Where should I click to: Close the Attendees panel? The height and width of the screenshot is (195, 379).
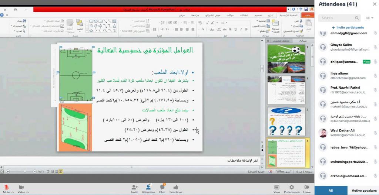[374, 4]
